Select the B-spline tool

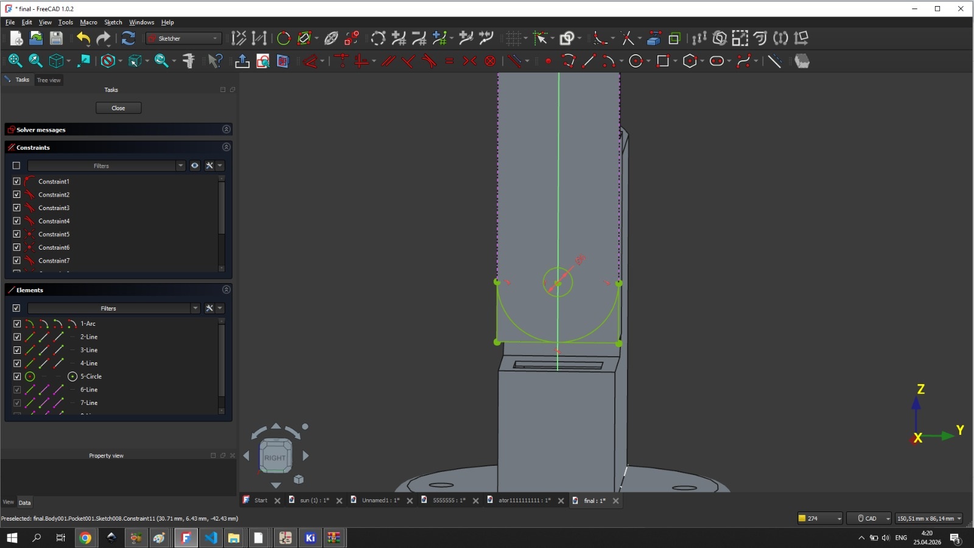pos(743,61)
